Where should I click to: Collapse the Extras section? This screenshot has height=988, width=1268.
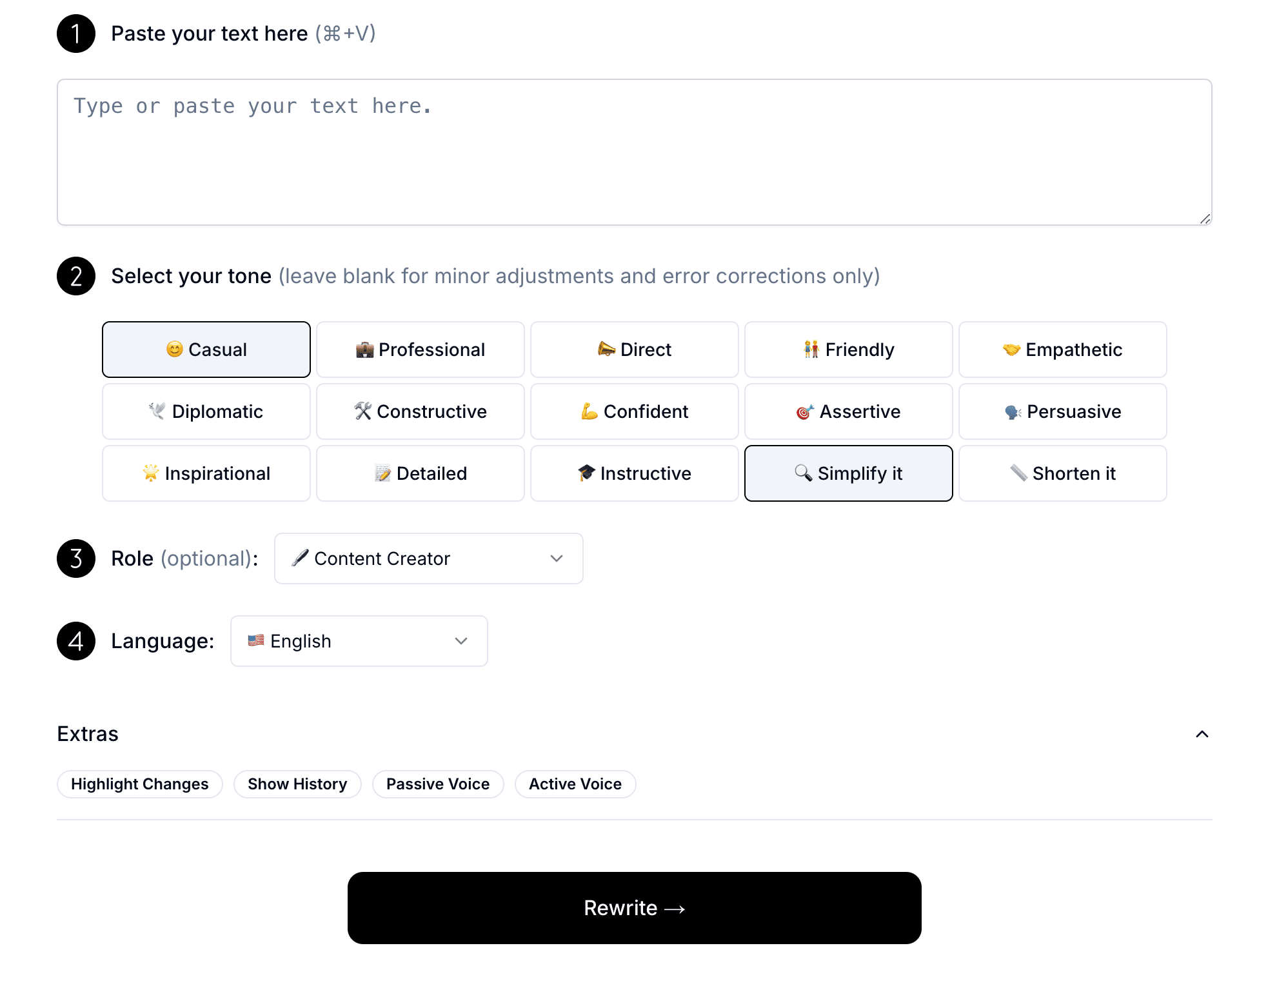(x=1202, y=734)
